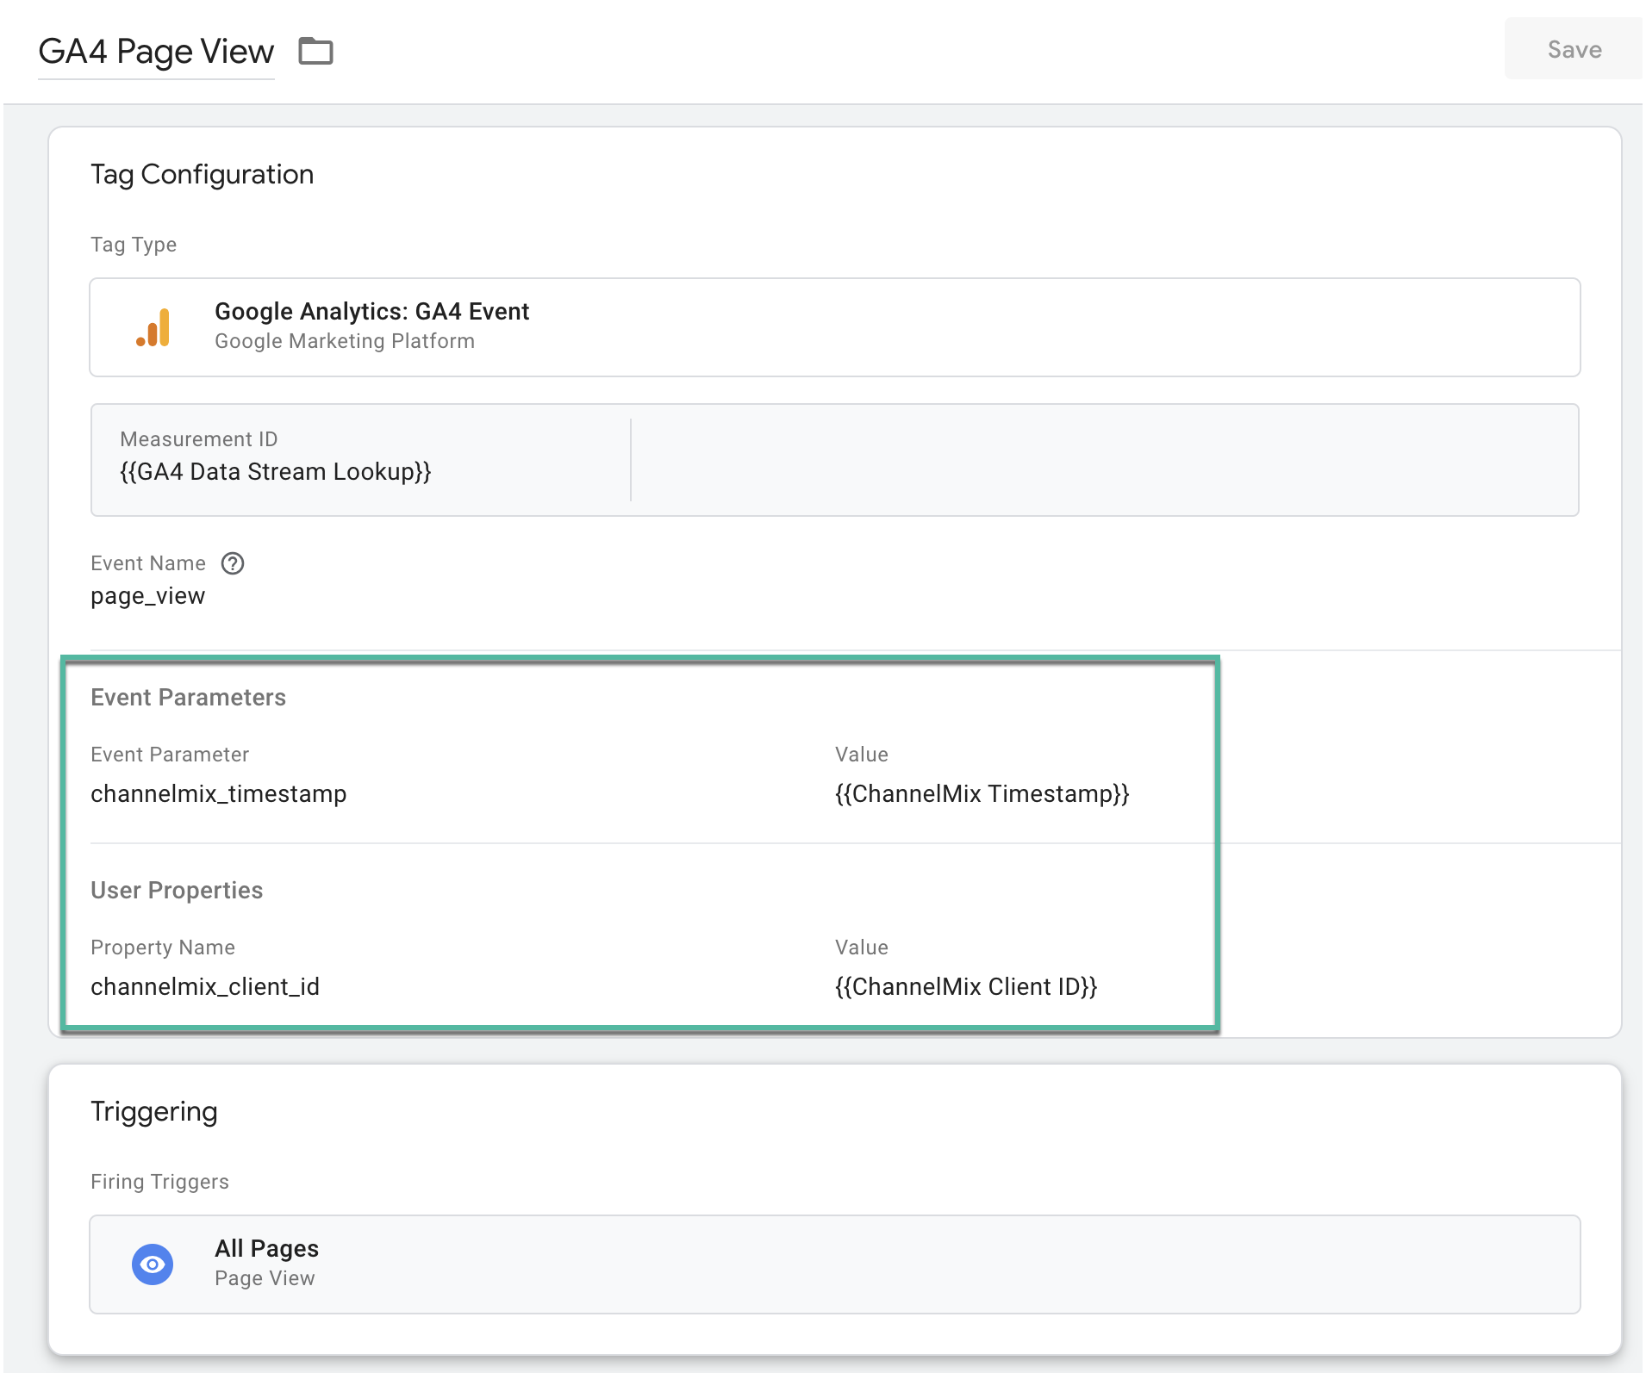
Task: Click the folder icon beside tag name
Action: click(x=315, y=51)
